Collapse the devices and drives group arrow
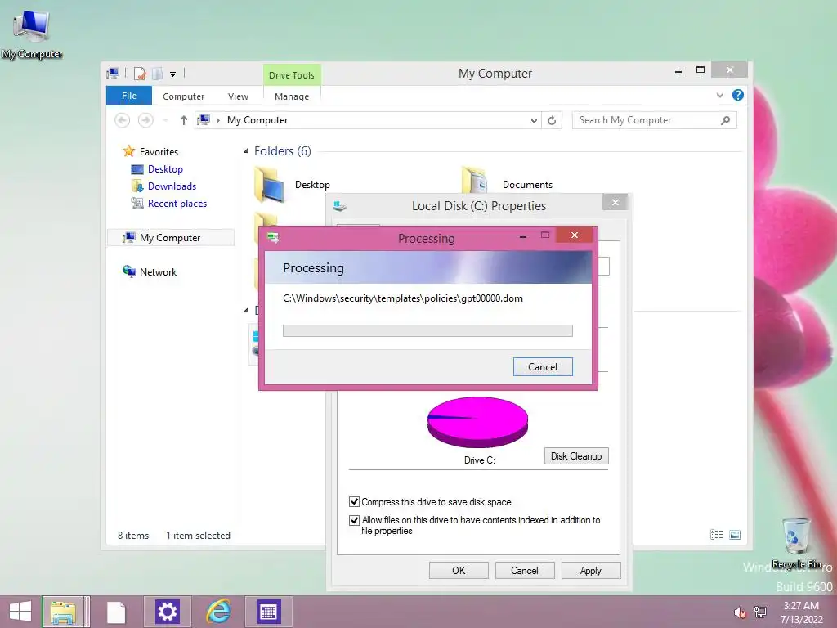This screenshot has height=628, width=837. click(x=246, y=310)
